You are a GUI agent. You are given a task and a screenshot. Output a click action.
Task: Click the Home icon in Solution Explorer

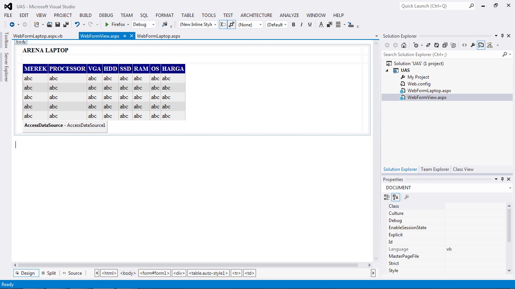coord(404,45)
